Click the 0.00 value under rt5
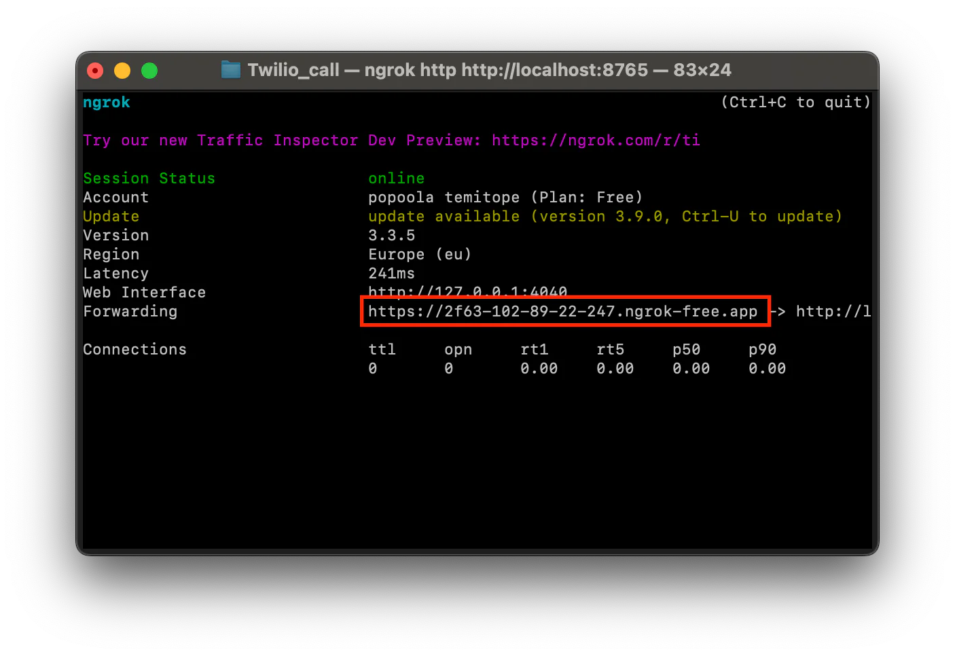This screenshot has width=955, height=656. click(615, 369)
